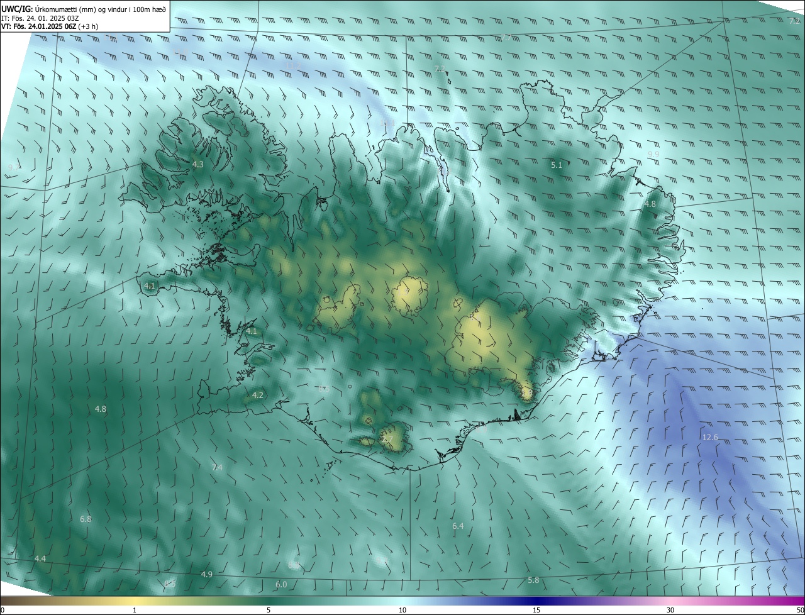Click the 4.2 value on Reykjanes peninsula
Image resolution: width=805 pixels, height=615 pixels.
tap(257, 395)
